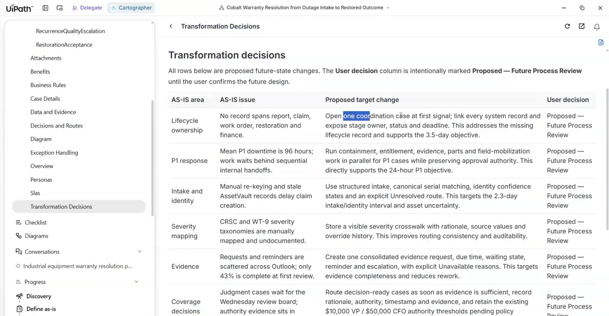
Task: Click the left sidebar scrollbar
Action: [152, 157]
